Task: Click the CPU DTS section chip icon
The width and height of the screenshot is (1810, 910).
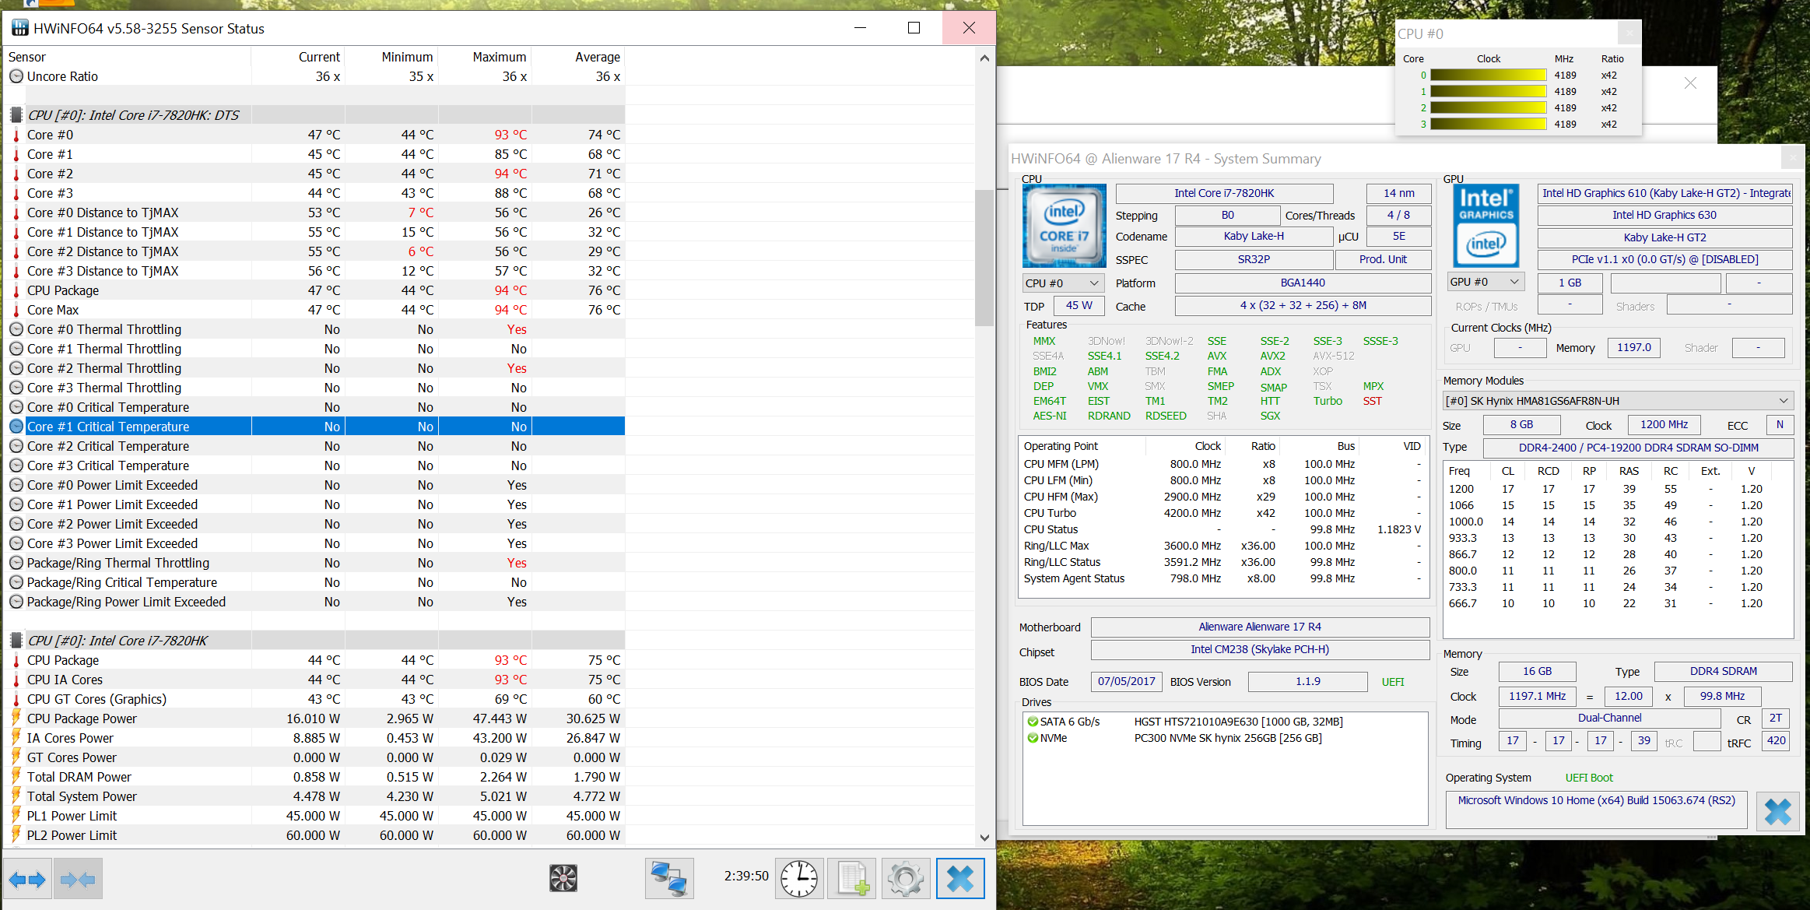Action: click(16, 115)
